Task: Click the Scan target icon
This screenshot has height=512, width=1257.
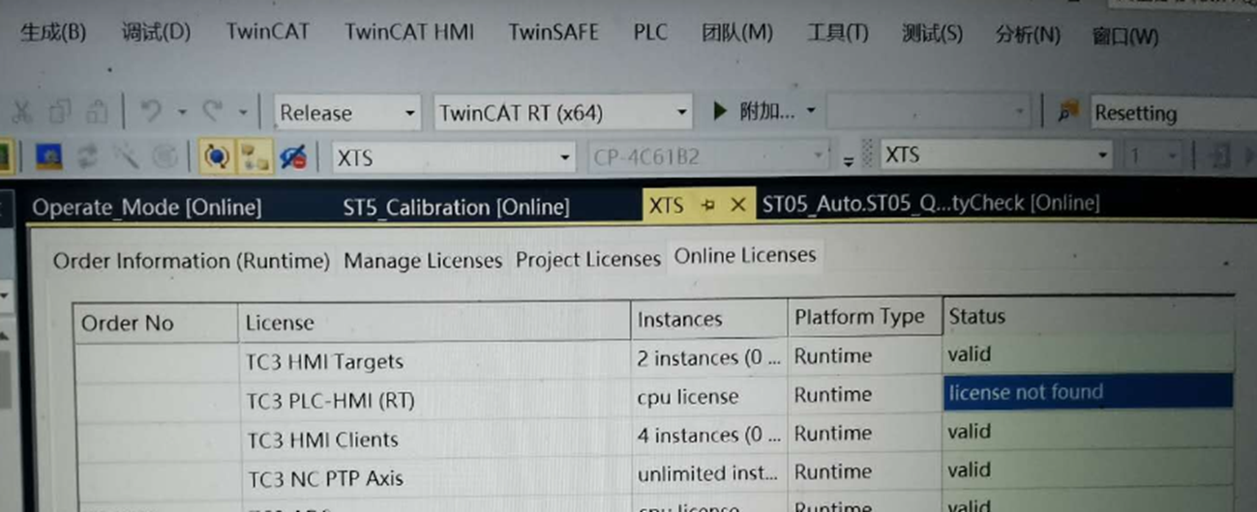Action: point(165,156)
